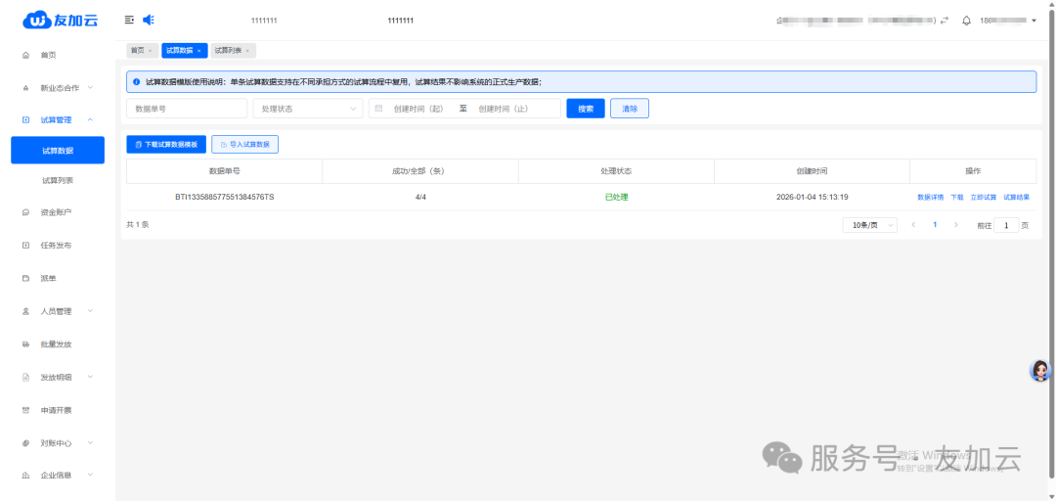Click the 发放明细 sidebar icon

tap(25, 377)
